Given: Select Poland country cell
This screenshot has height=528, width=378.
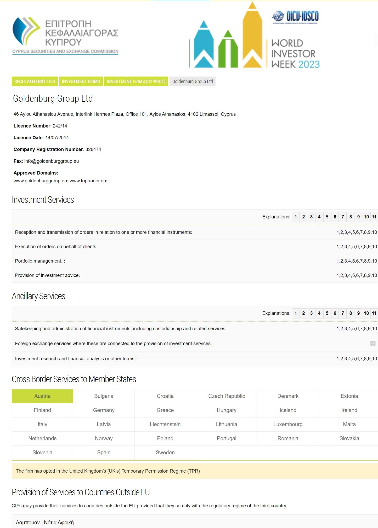Looking at the screenshot, I should (x=165, y=438).
